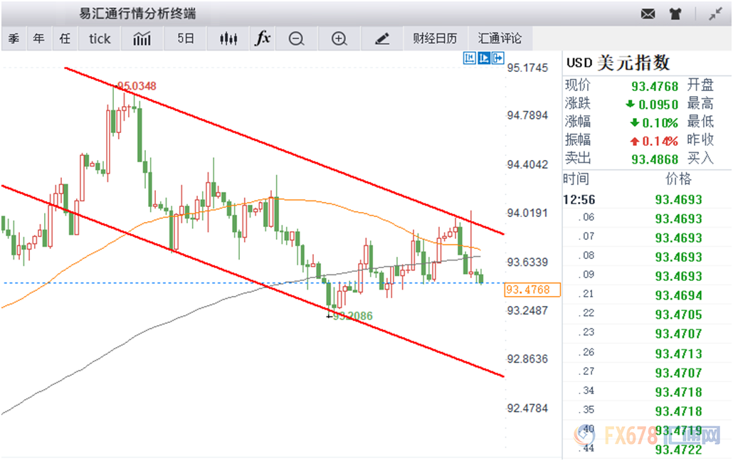Switch to the 季 quarterly period
733x461 pixels.
[x=14, y=38]
